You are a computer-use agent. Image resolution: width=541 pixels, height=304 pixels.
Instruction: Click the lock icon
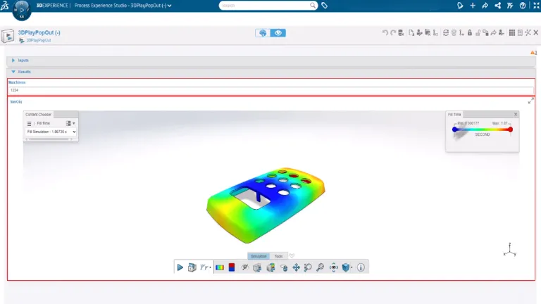pos(470,33)
